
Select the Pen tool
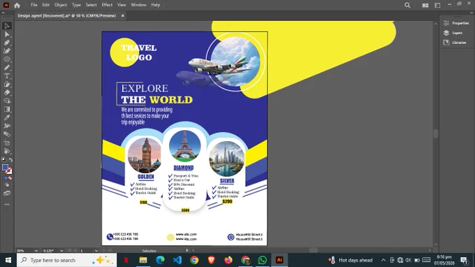click(x=7, y=43)
